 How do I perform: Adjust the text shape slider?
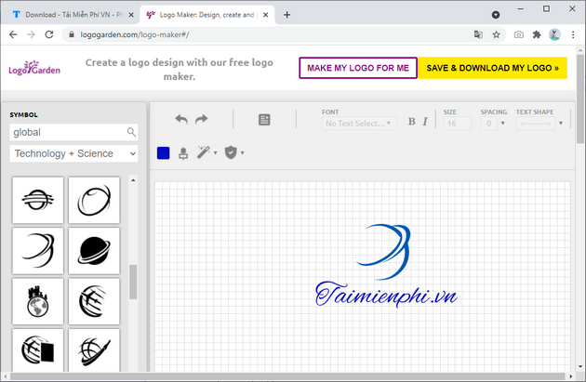point(535,124)
